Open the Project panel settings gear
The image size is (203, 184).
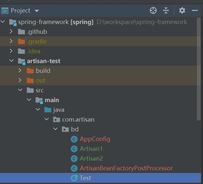coord(182,11)
